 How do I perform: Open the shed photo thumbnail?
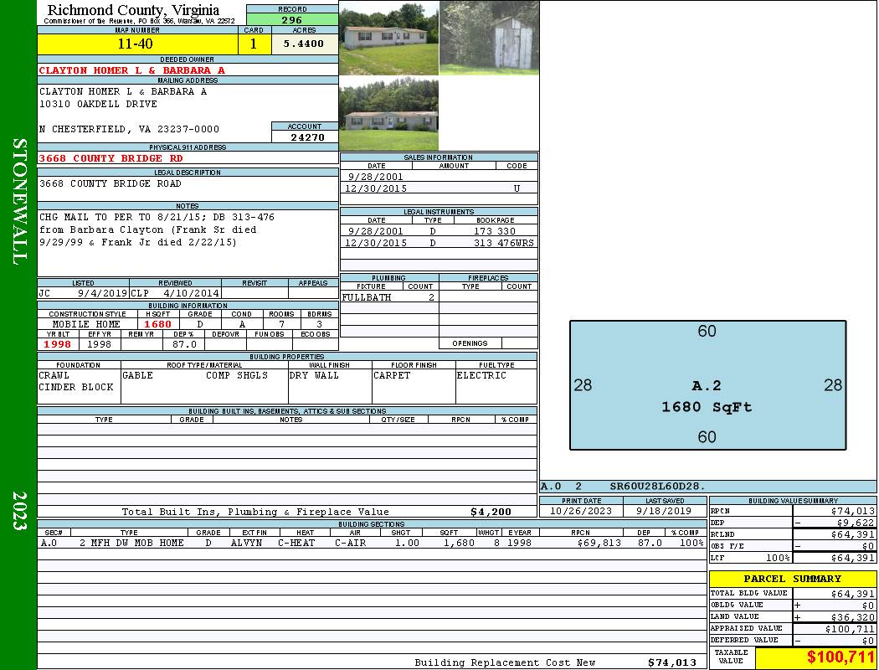(x=489, y=38)
